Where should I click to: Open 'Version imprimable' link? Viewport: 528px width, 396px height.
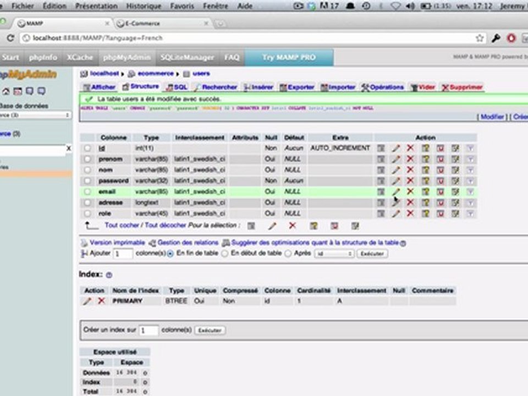pos(117,243)
